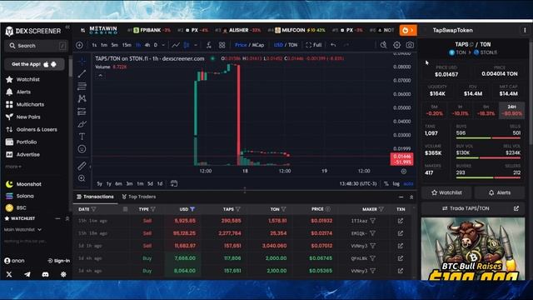
Task: Switch chart style to line chart
Action: click(x=176, y=45)
